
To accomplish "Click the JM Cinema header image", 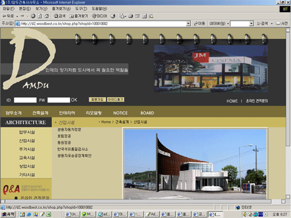I will (211, 69).
